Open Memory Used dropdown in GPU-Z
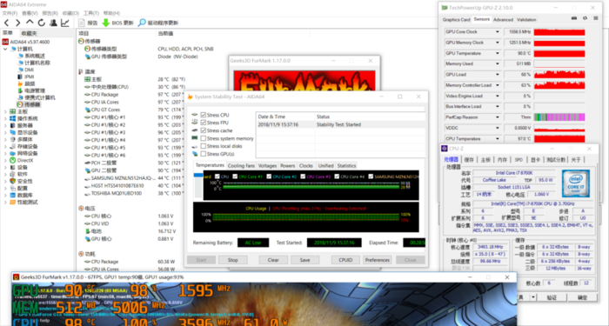This screenshot has height=326, width=609. [498, 63]
